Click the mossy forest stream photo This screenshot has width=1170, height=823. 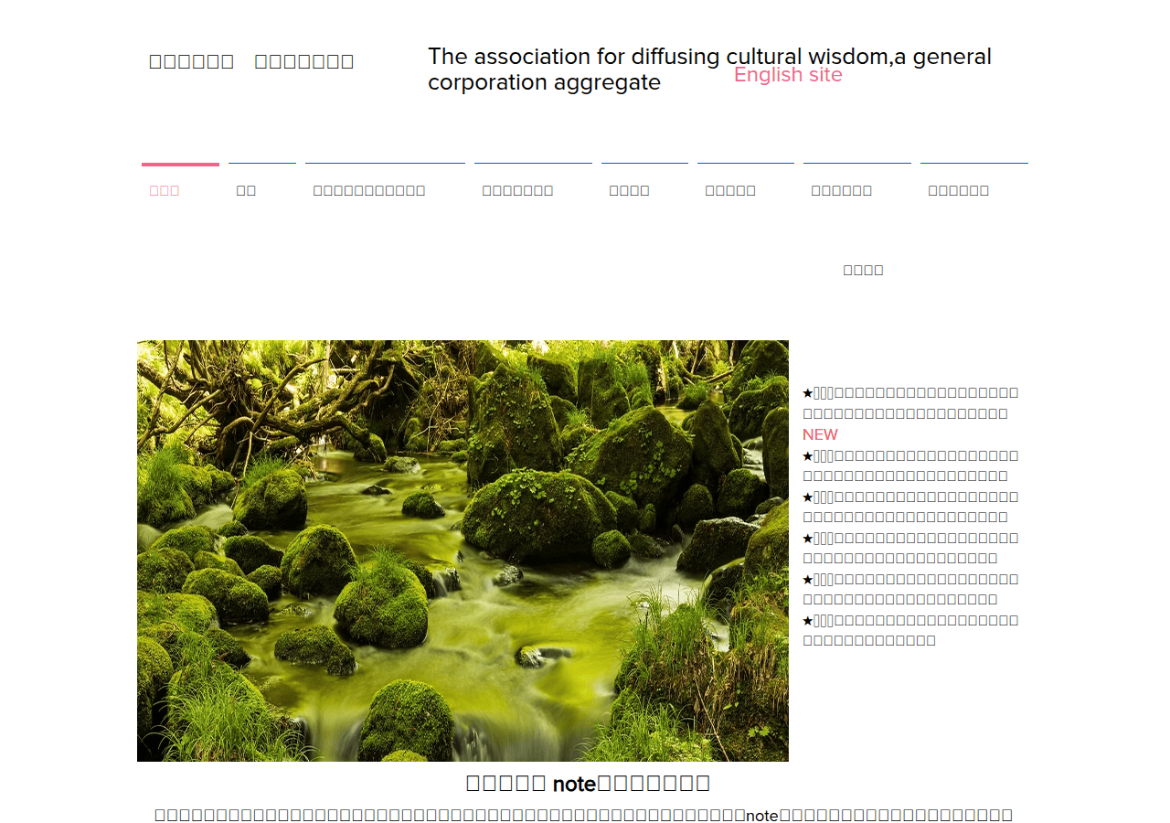(463, 550)
